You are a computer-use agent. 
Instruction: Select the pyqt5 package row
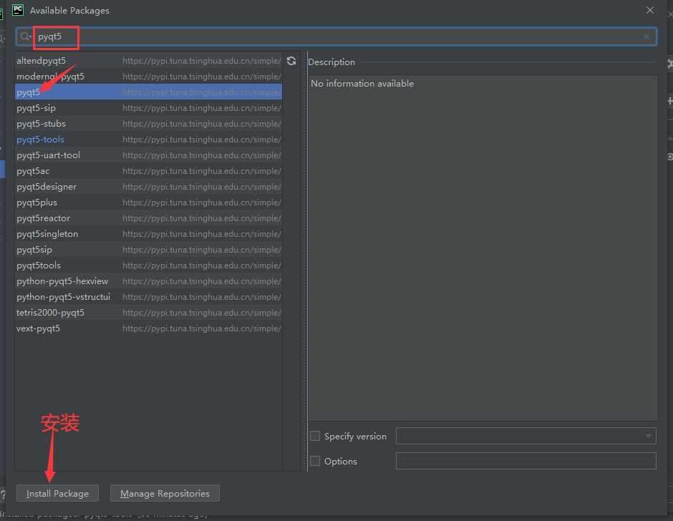(148, 92)
